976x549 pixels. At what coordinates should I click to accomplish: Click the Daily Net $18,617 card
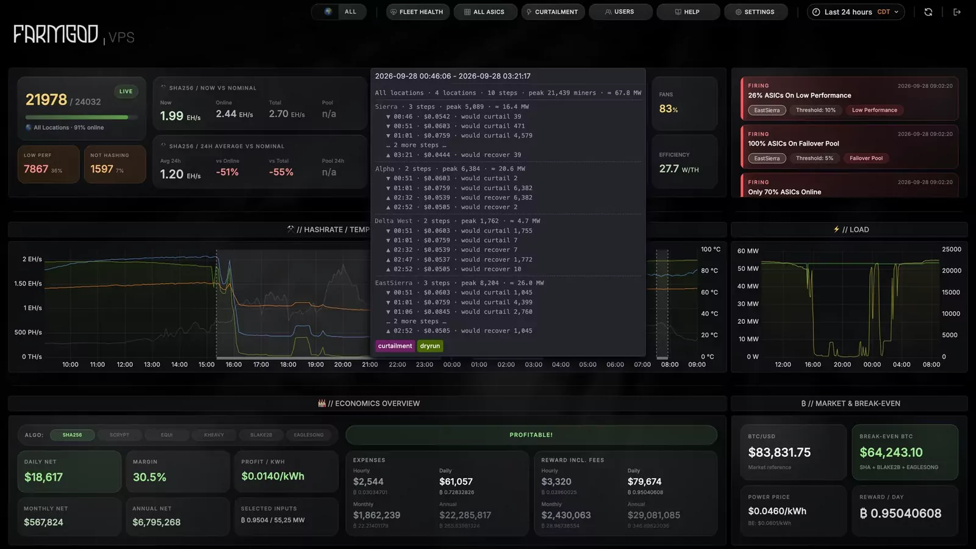tap(69, 472)
